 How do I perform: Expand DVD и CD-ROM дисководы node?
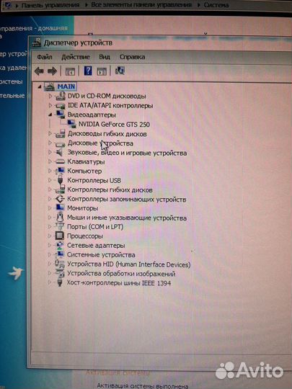pos(50,96)
